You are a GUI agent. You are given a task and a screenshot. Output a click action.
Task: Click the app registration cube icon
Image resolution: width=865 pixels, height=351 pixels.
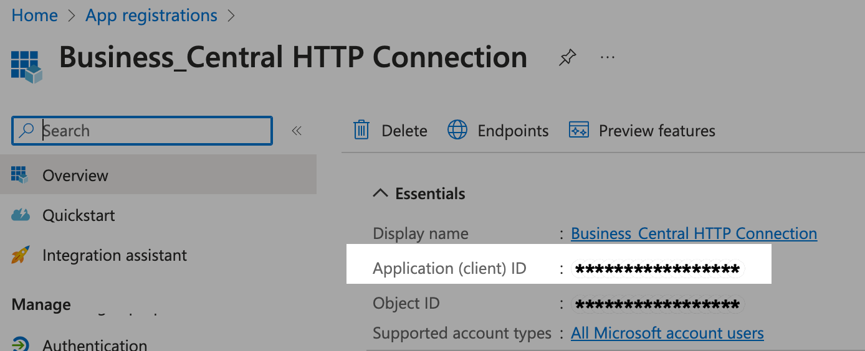[x=27, y=66]
